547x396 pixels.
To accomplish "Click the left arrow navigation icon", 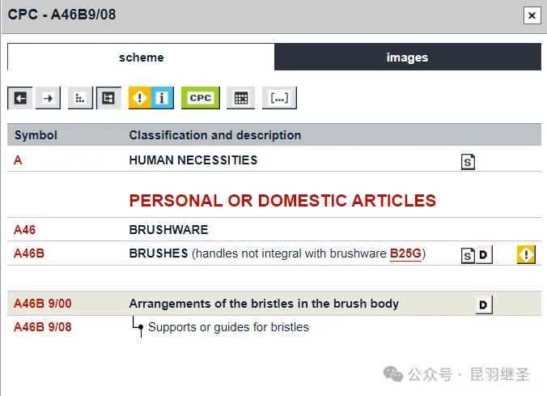I will (21, 98).
